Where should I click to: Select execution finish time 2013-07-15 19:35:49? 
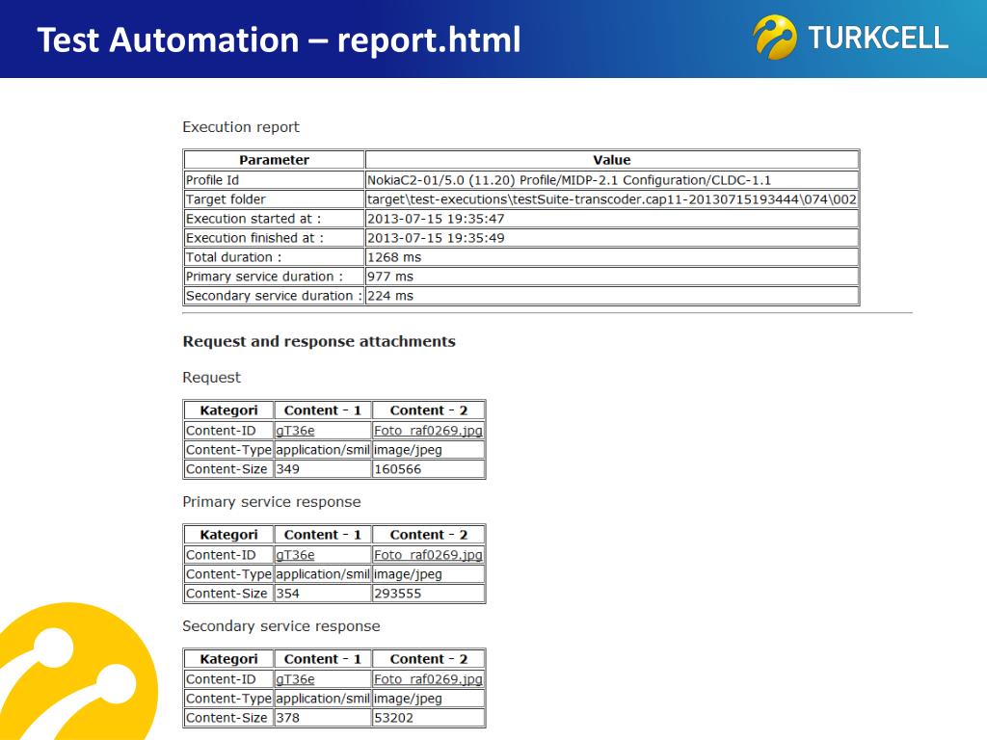[436, 238]
